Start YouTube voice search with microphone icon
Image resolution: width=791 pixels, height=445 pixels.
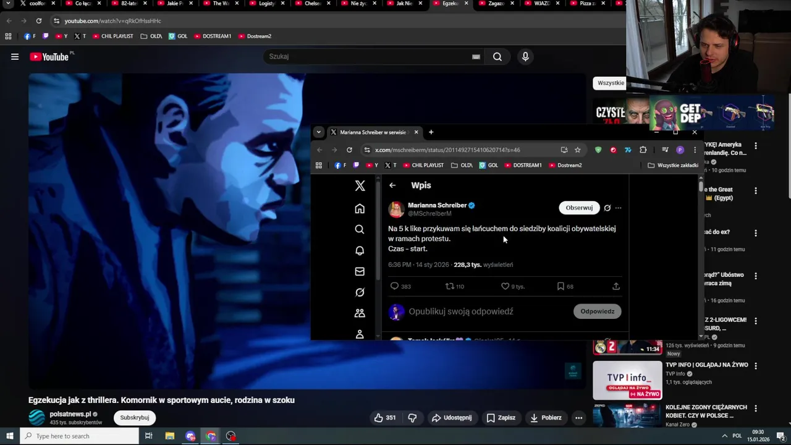coord(525,57)
